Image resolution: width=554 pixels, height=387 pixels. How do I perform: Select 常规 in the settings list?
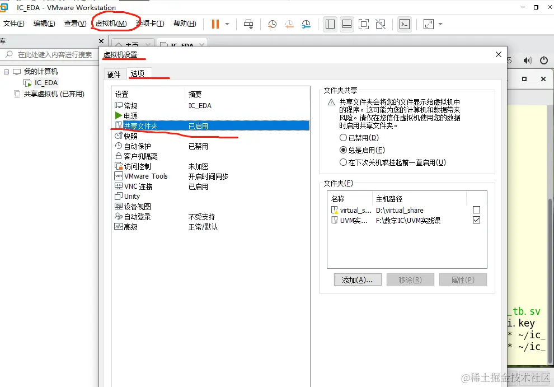point(210,106)
